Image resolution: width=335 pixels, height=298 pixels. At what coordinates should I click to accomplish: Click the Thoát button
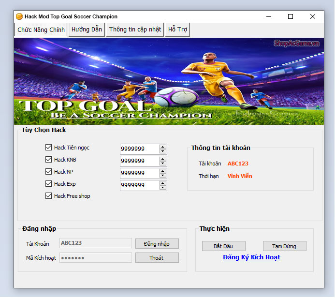point(157,257)
